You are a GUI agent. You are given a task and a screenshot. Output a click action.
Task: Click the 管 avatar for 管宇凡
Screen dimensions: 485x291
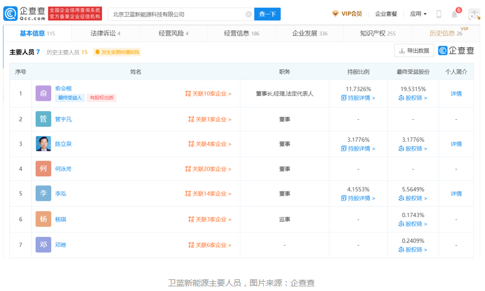coord(43,119)
